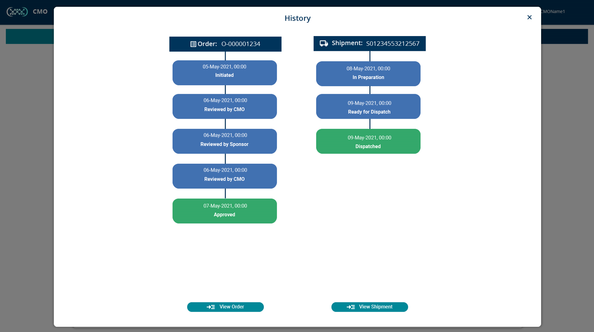Select the In Preparation shipment card
Screen dimensions: 594x332
(x=368, y=74)
